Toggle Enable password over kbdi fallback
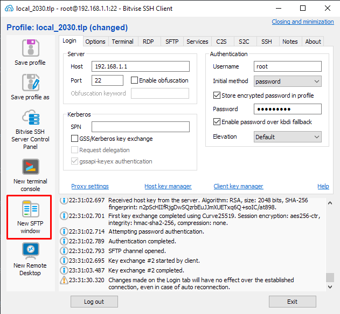Viewport: 340px width, 314px height. pos(217,122)
